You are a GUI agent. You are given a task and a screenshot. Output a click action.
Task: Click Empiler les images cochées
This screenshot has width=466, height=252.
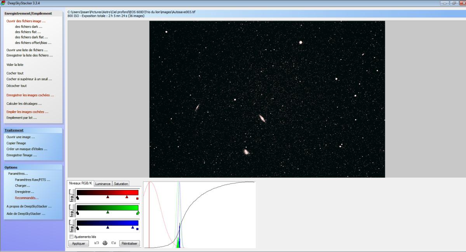pyautogui.click(x=28, y=112)
